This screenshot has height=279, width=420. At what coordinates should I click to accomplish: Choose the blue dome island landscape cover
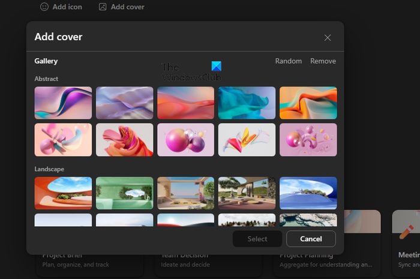308,193
